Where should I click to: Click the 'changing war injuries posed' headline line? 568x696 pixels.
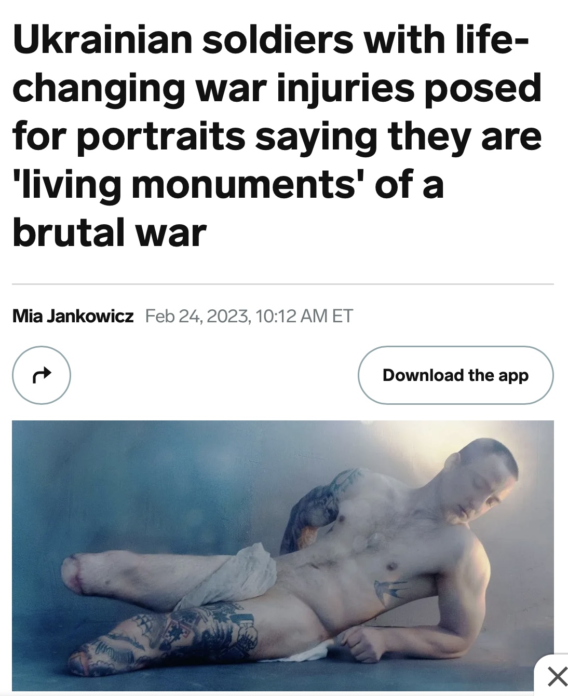pos(277,88)
